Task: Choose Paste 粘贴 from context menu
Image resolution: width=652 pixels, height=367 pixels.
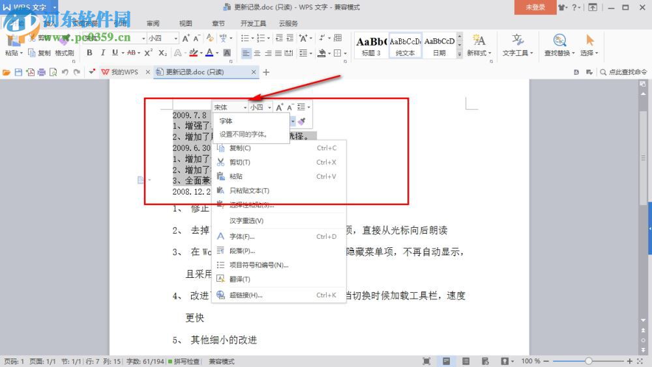Action: pyautogui.click(x=279, y=176)
